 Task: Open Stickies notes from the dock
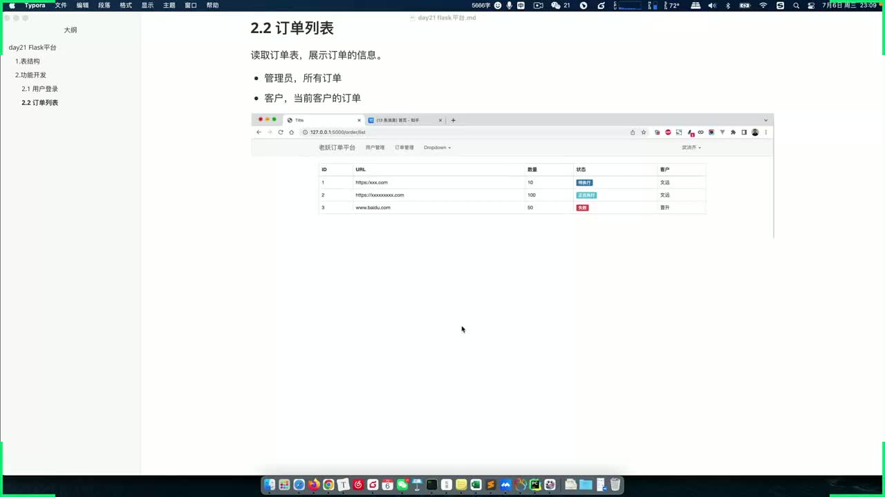pyautogui.click(x=461, y=485)
